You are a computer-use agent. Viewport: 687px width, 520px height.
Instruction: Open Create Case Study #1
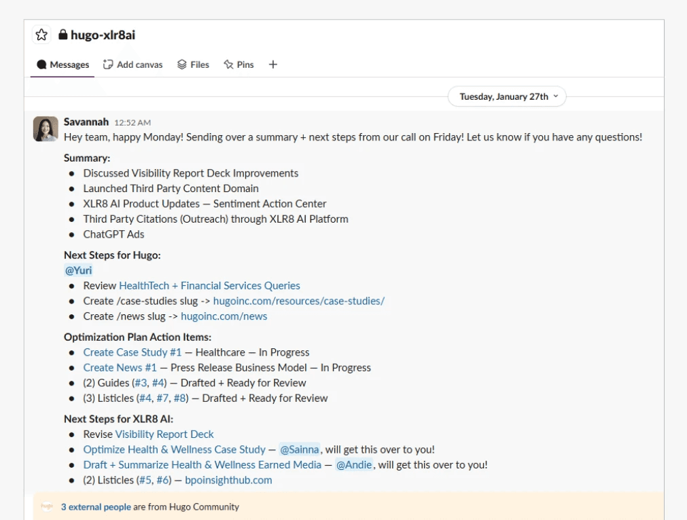pos(133,352)
